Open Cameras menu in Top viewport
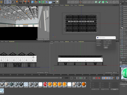Viewport: 127px width, 95px height. pos(56,5)
